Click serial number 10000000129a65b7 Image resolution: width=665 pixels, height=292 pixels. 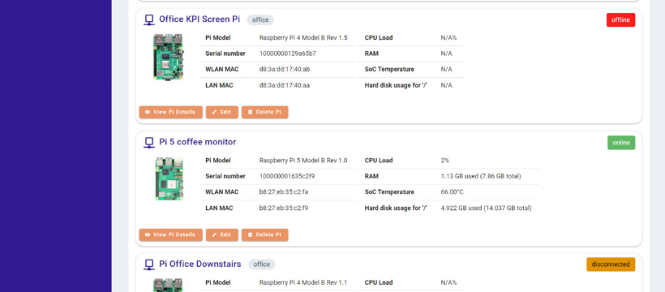pyautogui.click(x=288, y=54)
